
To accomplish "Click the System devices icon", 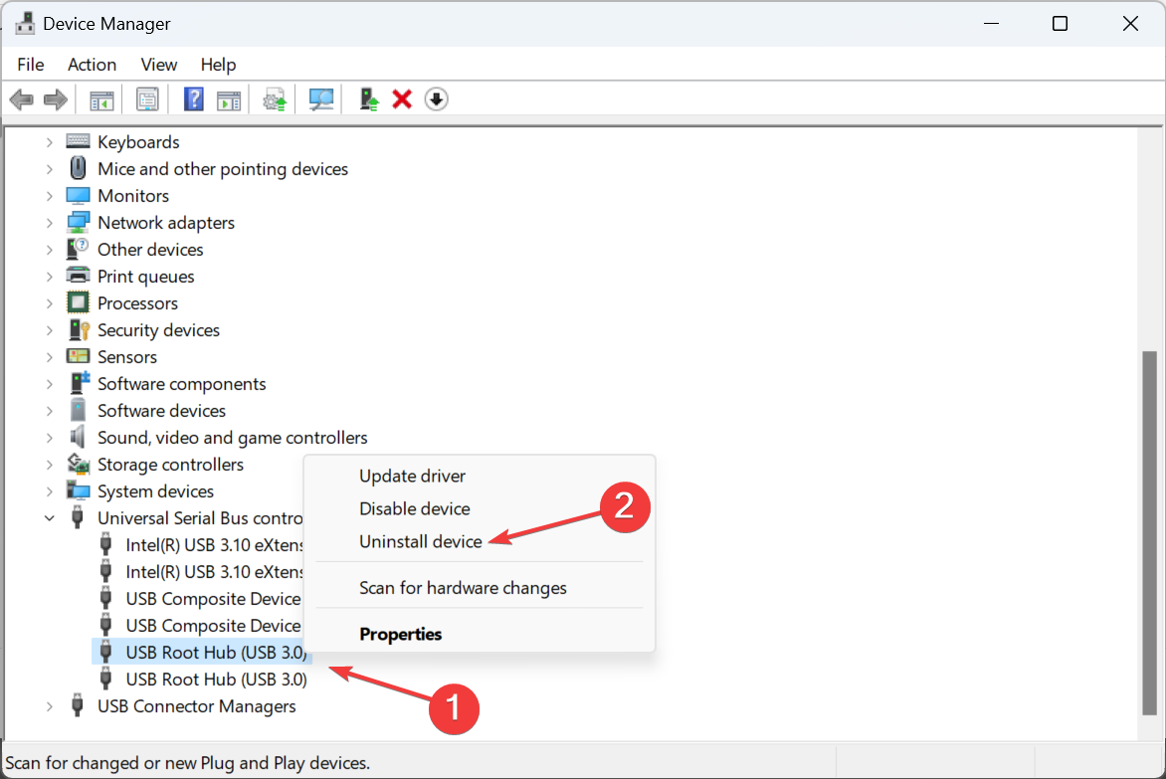I will pos(78,490).
